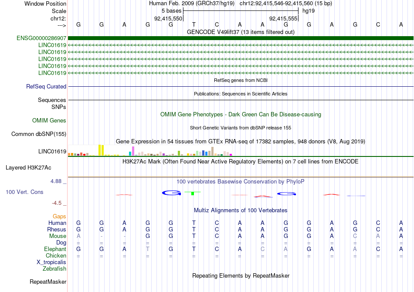Image resolution: width=414 pixels, height=292 pixels.
Task: Click the Elephant species alignment label
Action: [x=55, y=249]
